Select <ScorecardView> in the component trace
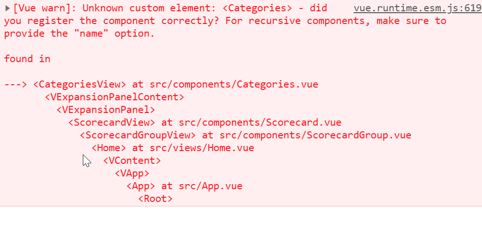This screenshot has height=241, width=482. 112,123
